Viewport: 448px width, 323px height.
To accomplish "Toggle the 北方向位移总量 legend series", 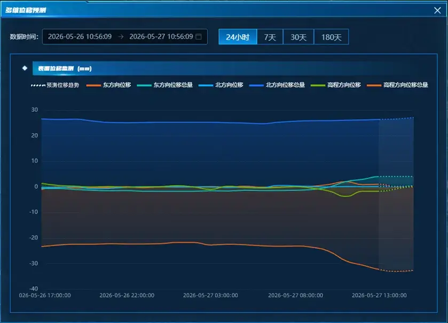I will 277,85.
